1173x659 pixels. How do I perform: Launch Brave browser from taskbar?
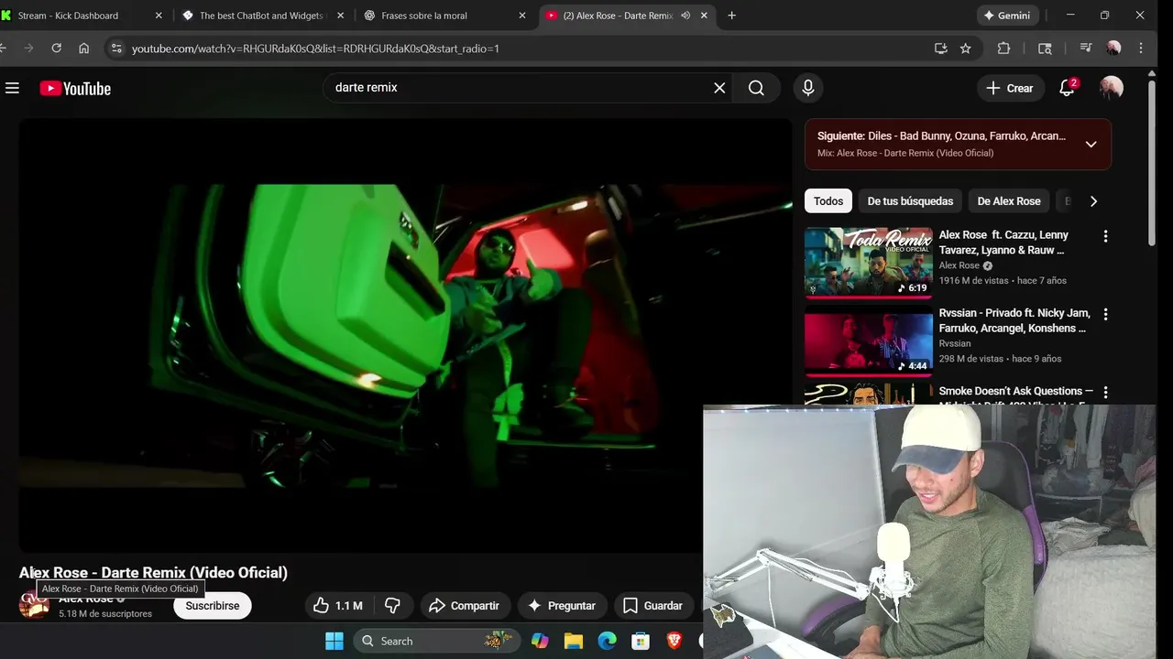[x=674, y=641]
